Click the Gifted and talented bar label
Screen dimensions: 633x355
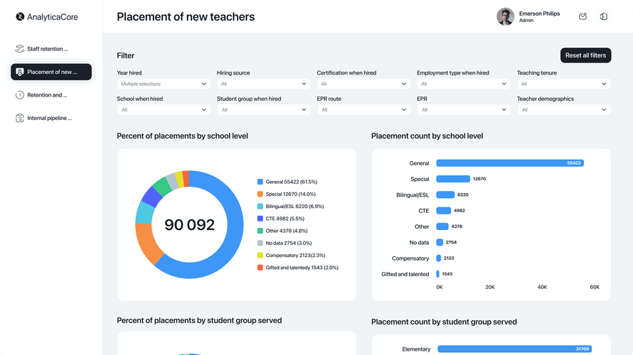[405, 274]
